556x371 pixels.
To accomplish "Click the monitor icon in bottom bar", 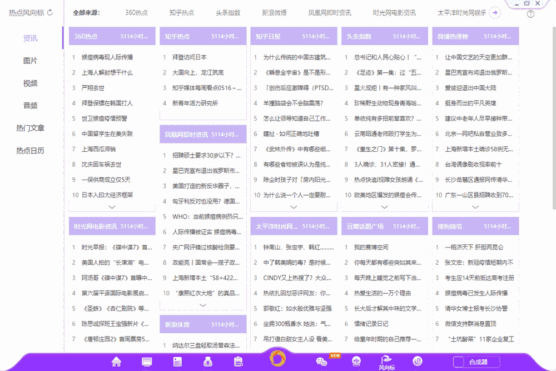I will click(x=146, y=360).
